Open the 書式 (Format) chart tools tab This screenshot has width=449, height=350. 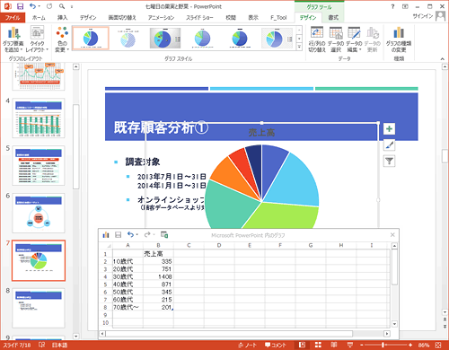click(x=333, y=18)
